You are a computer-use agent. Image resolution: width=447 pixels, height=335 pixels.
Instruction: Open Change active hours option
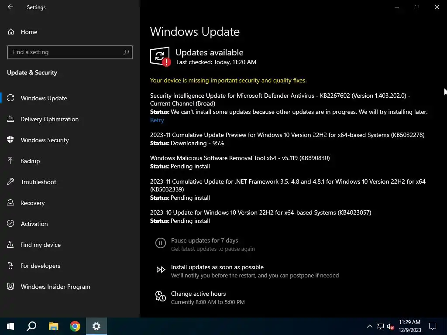198,294
